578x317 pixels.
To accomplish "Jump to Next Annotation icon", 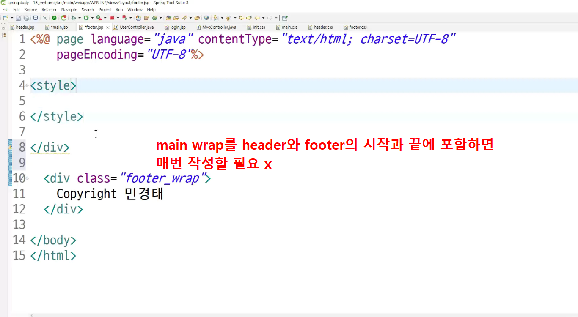I will point(216,18).
